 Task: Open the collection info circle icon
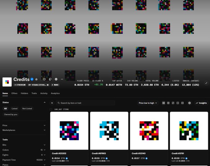pyautogui.click(x=44, y=79)
